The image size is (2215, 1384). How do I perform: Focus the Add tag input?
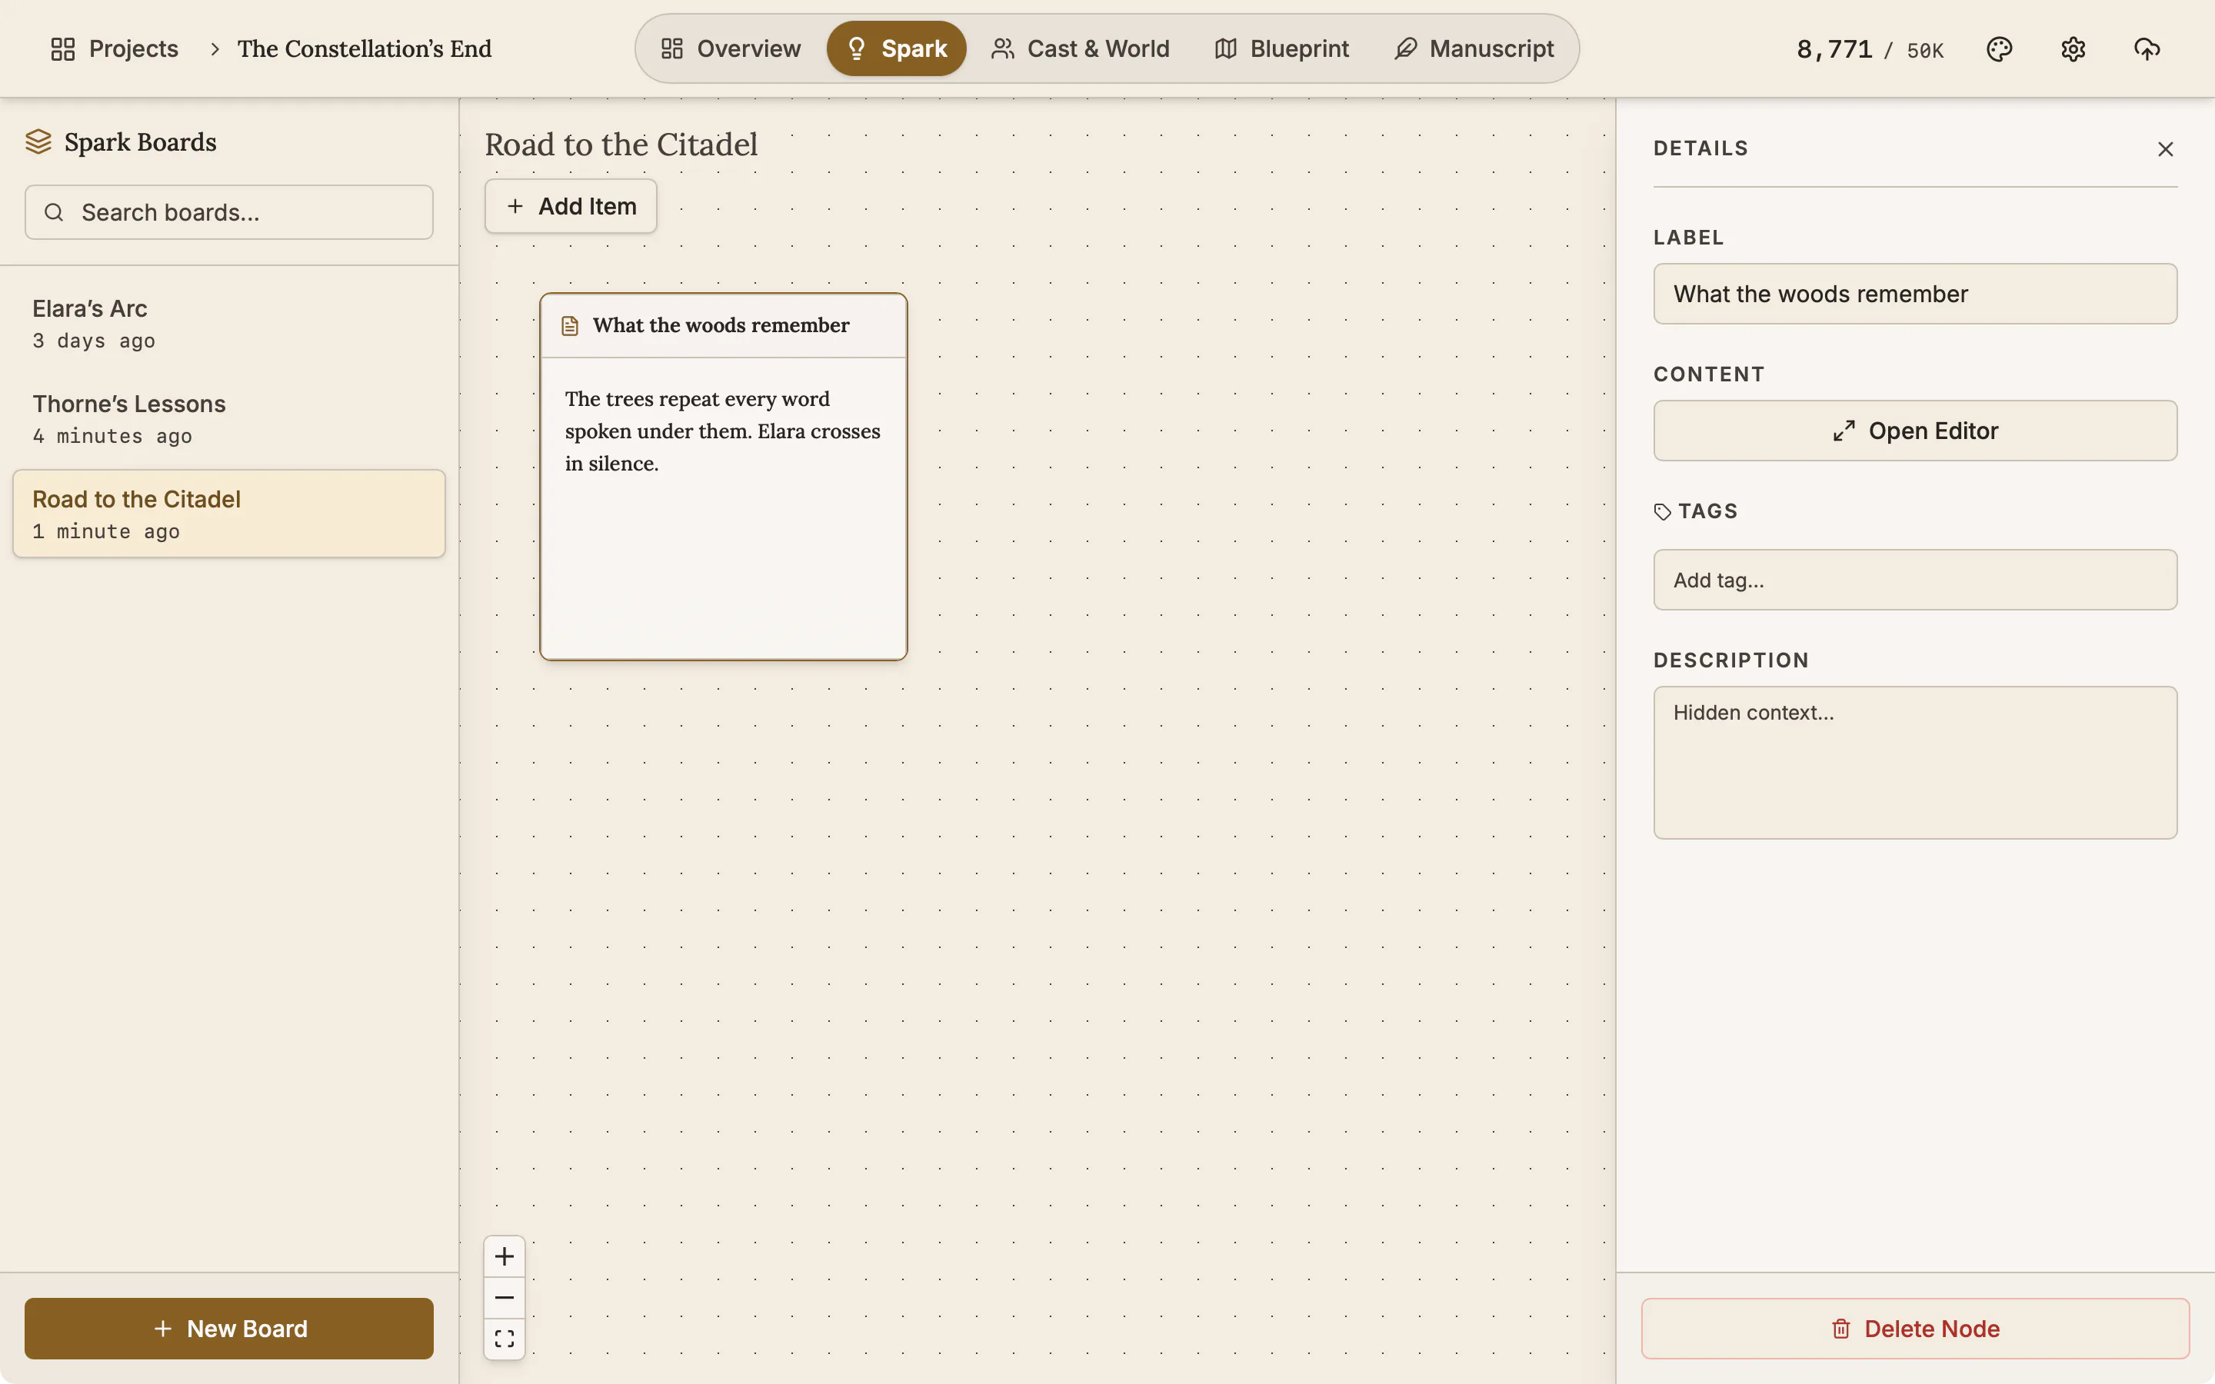click(1915, 581)
